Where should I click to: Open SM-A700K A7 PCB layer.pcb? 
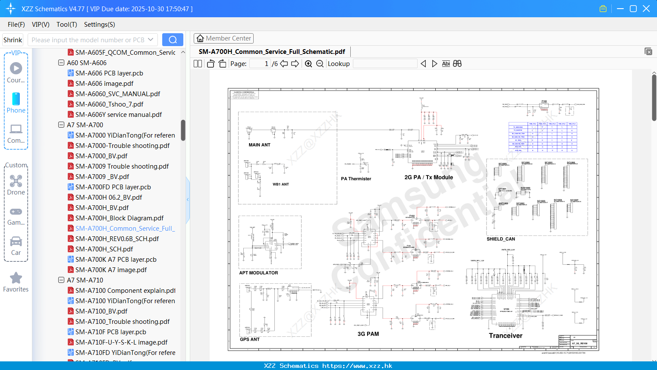[x=116, y=259]
